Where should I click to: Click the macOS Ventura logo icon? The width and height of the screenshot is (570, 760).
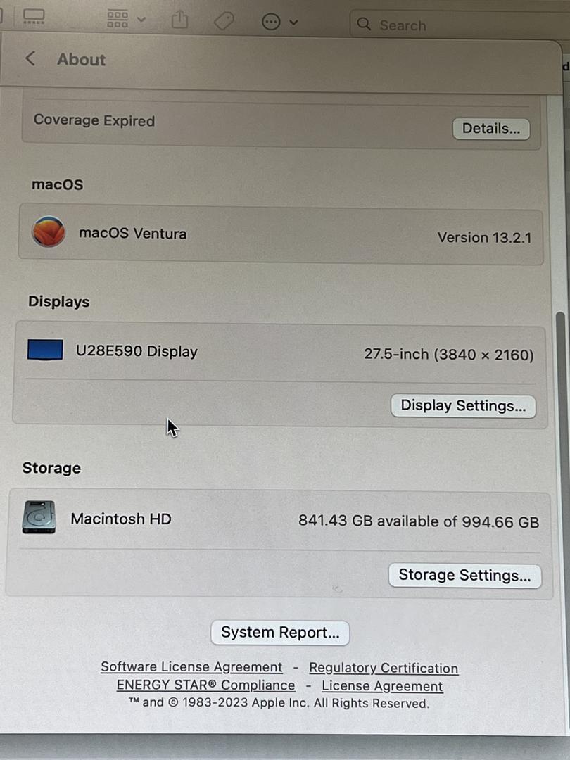(49, 232)
